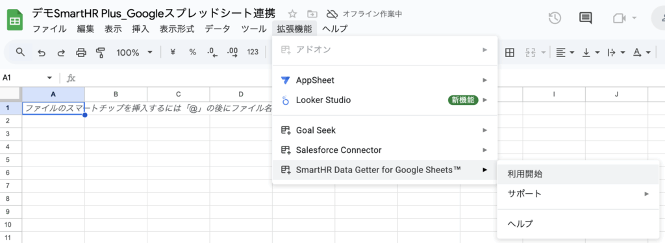Click the redo arrow

(x=61, y=52)
